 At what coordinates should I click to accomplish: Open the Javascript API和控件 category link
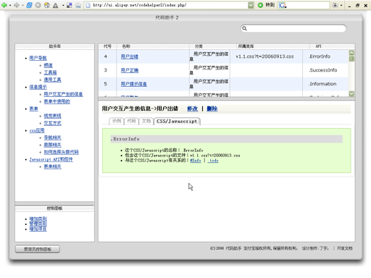click(51, 159)
